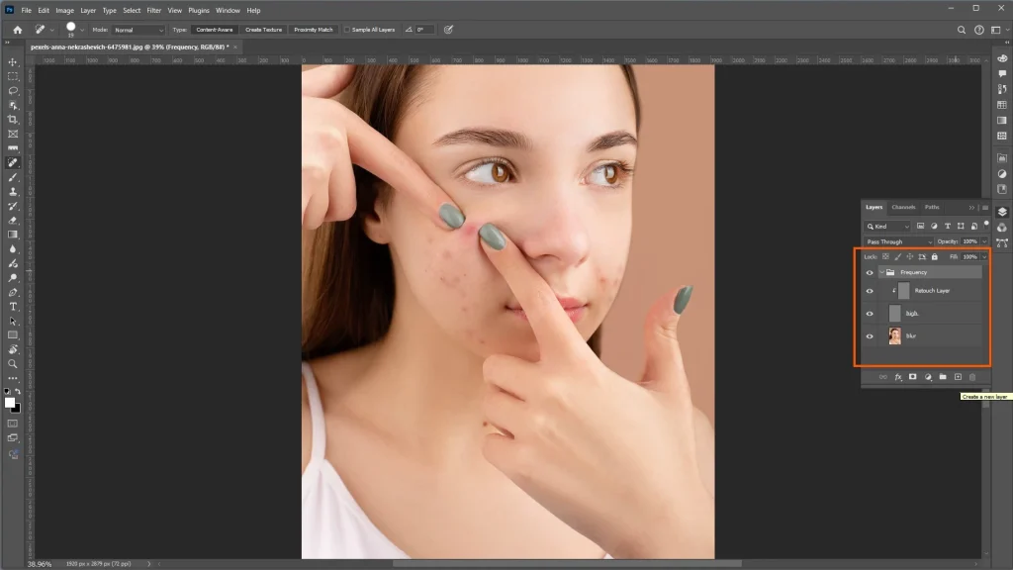Select the Horizontal Type tool
This screenshot has height=570, width=1013.
click(12, 307)
